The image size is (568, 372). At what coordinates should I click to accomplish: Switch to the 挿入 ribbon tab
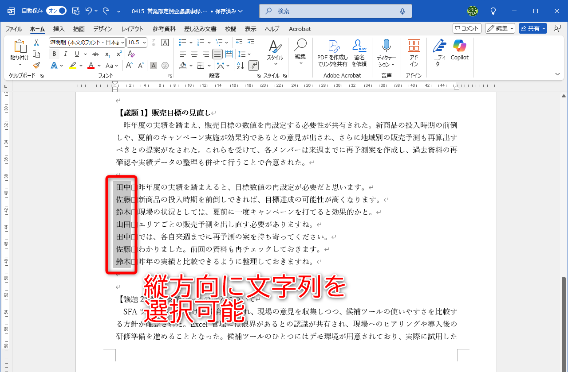tap(58, 29)
